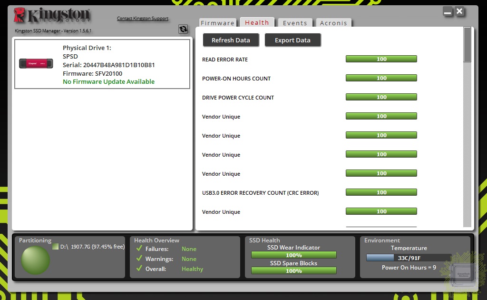Viewport: 487px width, 300px height.
Task: Click the green partition pie chart
Action: click(36, 260)
